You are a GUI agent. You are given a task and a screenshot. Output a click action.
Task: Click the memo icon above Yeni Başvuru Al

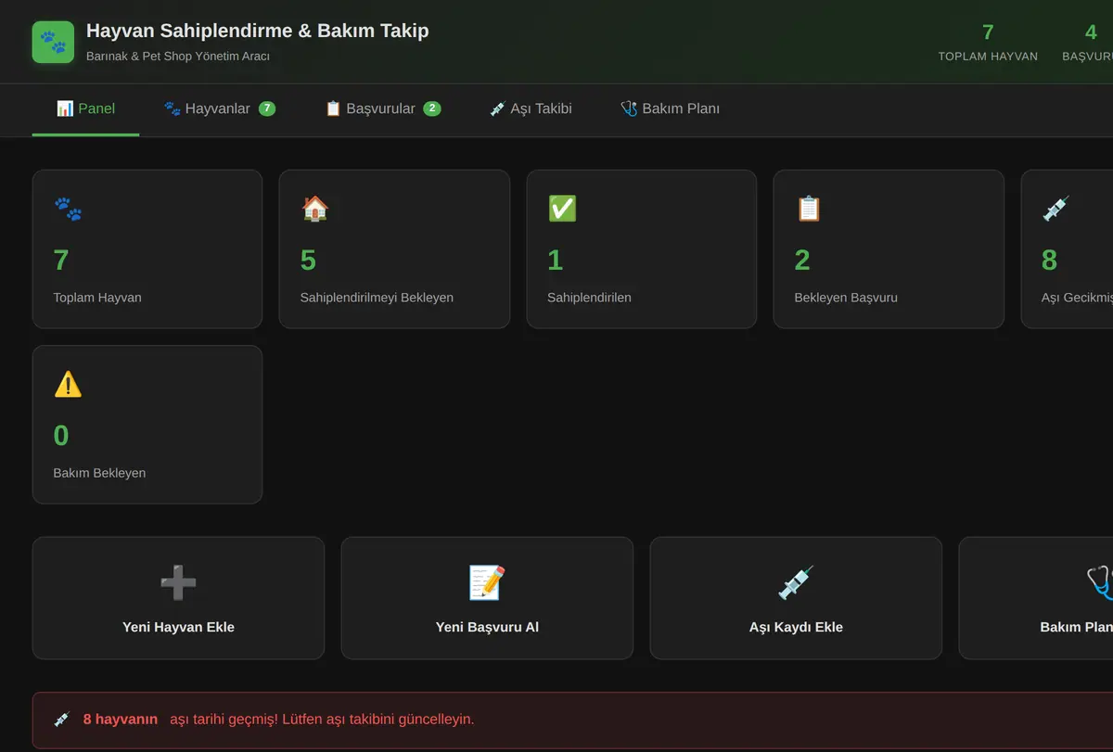coord(487,583)
